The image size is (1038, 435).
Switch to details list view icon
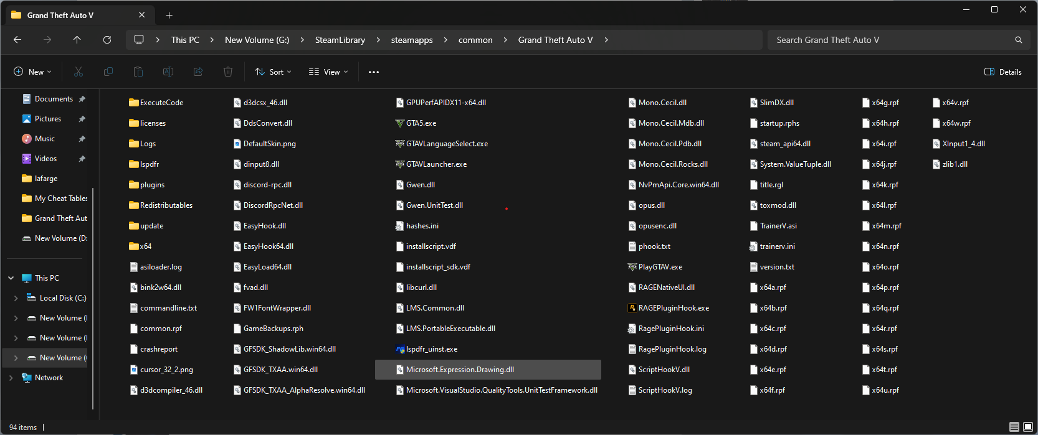pos(1014,427)
